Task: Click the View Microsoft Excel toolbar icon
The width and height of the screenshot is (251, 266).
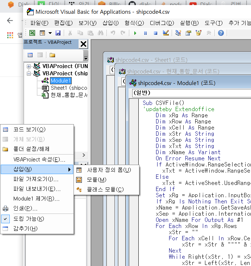Action: coord(32,33)
